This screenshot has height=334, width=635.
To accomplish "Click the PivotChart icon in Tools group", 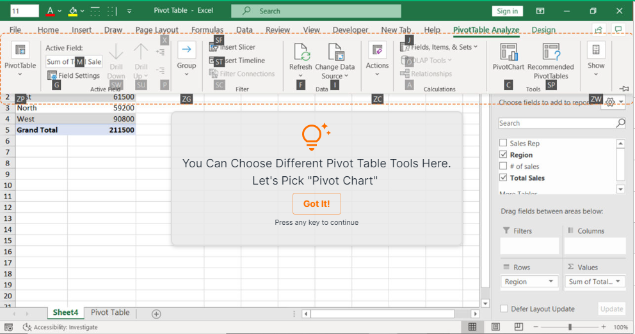I will tap(508, 52).
